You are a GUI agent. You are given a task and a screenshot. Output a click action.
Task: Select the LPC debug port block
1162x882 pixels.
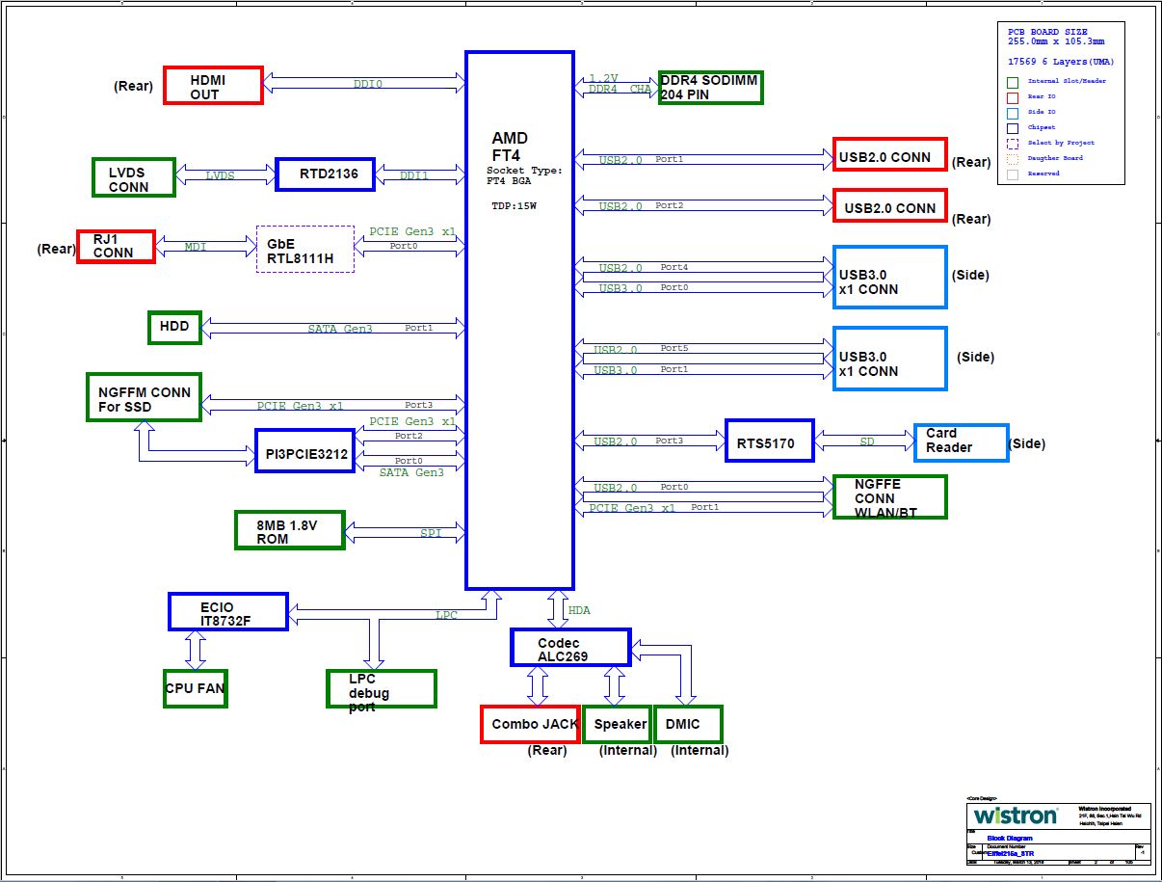coord(381,689)
